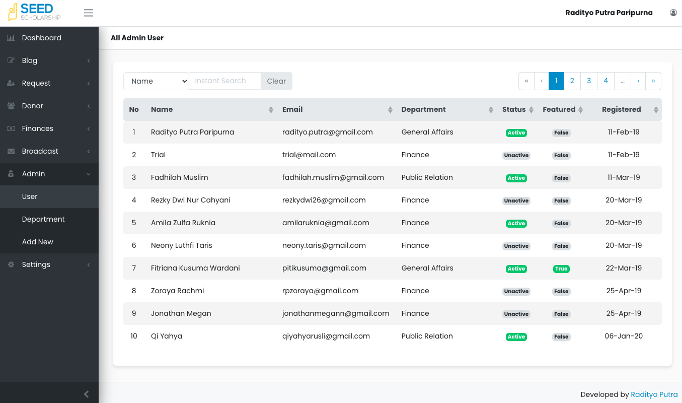The image size is (682, 403).
Task: Toggle True featured badge for Fitriana Kusuma Wardani
Action: click(x=561, y=269)
